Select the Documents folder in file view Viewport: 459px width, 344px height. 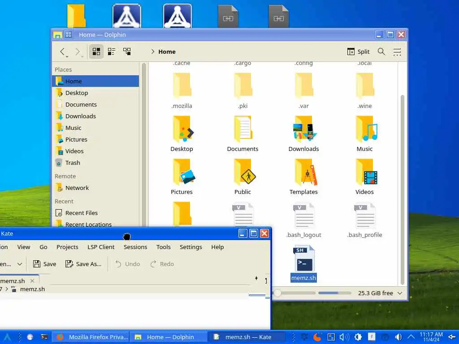click(242, 133)
